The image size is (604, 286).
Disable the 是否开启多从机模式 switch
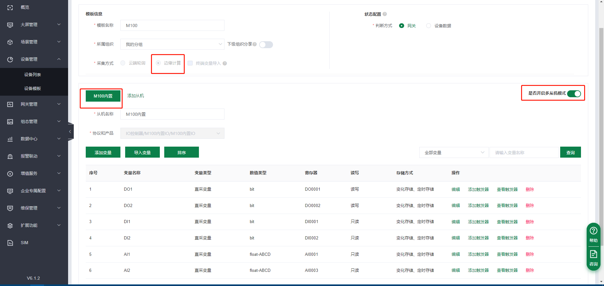point(574,94)
